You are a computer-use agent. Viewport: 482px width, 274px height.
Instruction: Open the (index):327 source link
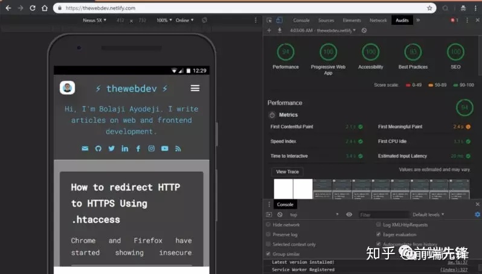click(x=454, y=270)
